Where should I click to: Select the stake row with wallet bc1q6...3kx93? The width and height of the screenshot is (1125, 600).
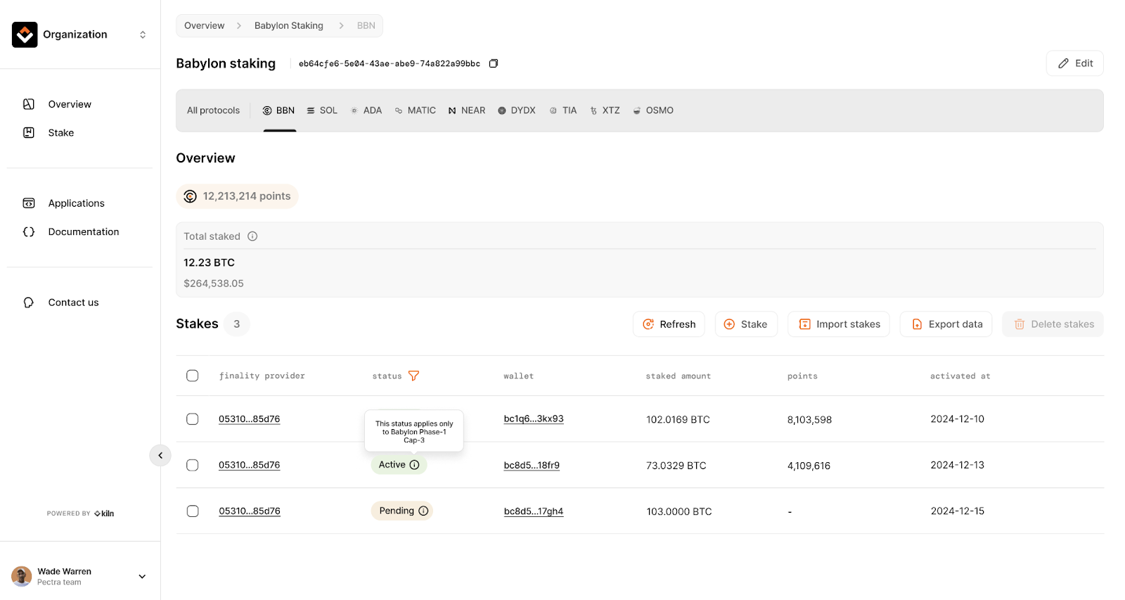[x=193, y=419]
